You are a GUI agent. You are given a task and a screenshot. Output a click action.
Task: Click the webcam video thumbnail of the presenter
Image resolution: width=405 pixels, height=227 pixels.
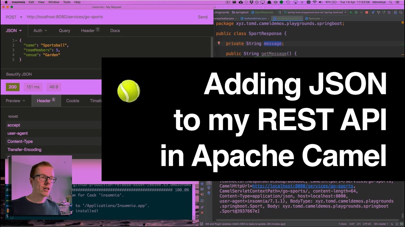[x=42, y=185]
